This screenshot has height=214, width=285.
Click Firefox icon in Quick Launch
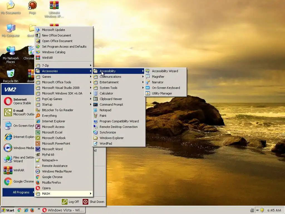(x=32, y=210)
